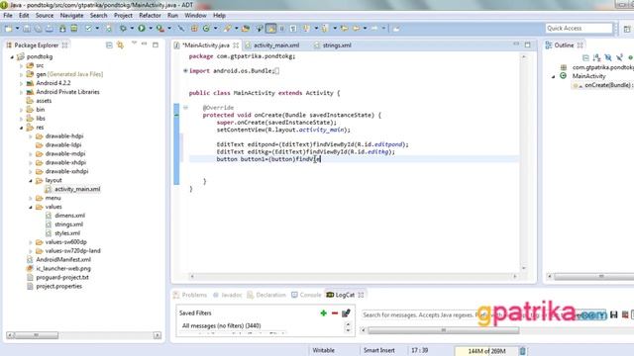Run Android Lint check icon

[x=88, y=29]
